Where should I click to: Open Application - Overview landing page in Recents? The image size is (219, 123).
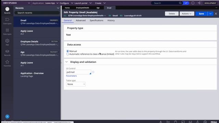point(37,74)
